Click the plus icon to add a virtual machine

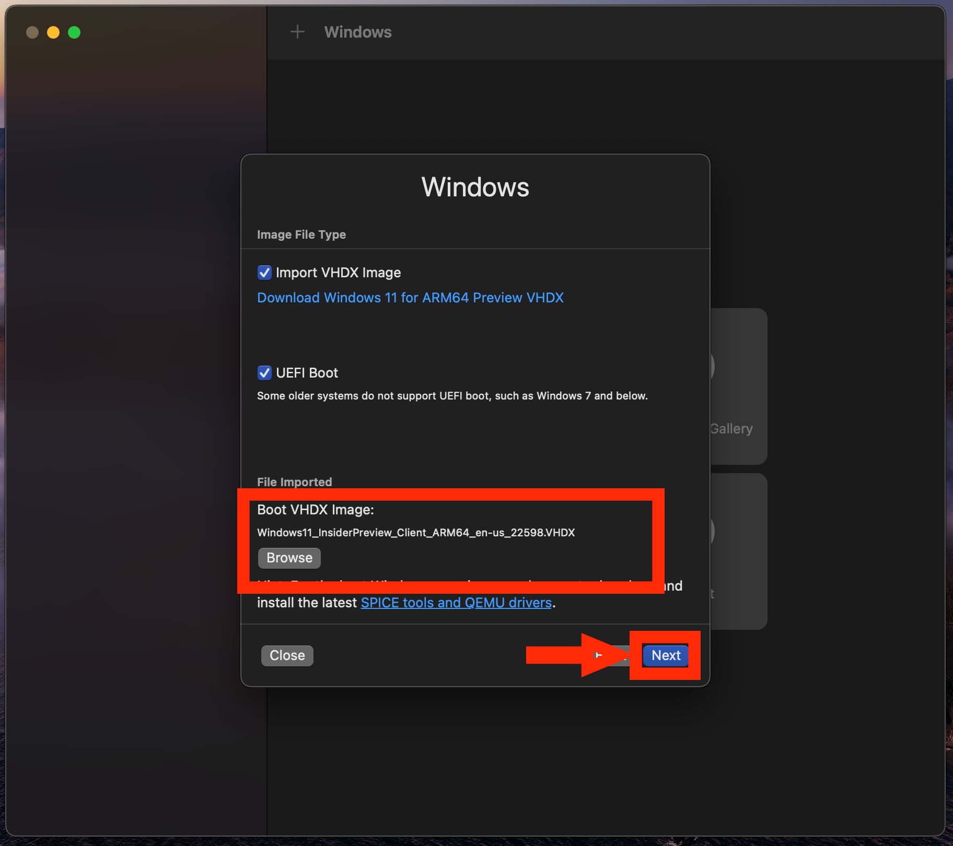pyautogui.click(x=297, y=32)
